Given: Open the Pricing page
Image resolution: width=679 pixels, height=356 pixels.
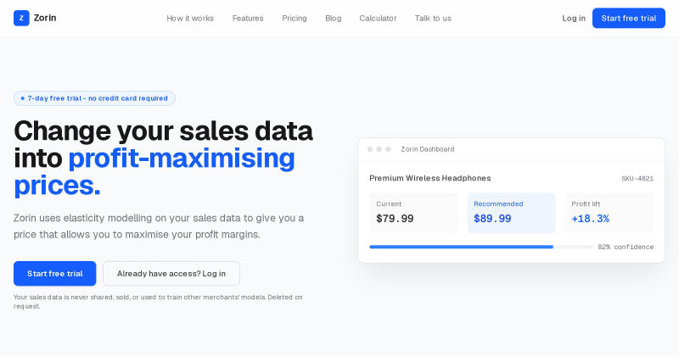Looking at the screenshot, I should tap(295, 18).
